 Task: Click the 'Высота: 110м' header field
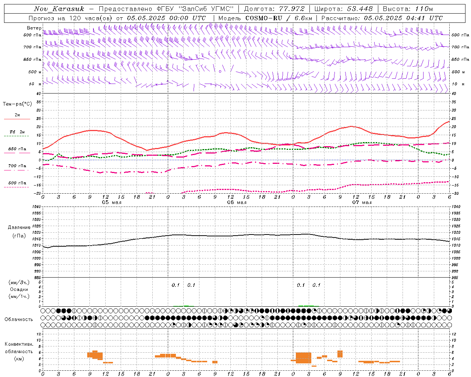tap(408, 9)
